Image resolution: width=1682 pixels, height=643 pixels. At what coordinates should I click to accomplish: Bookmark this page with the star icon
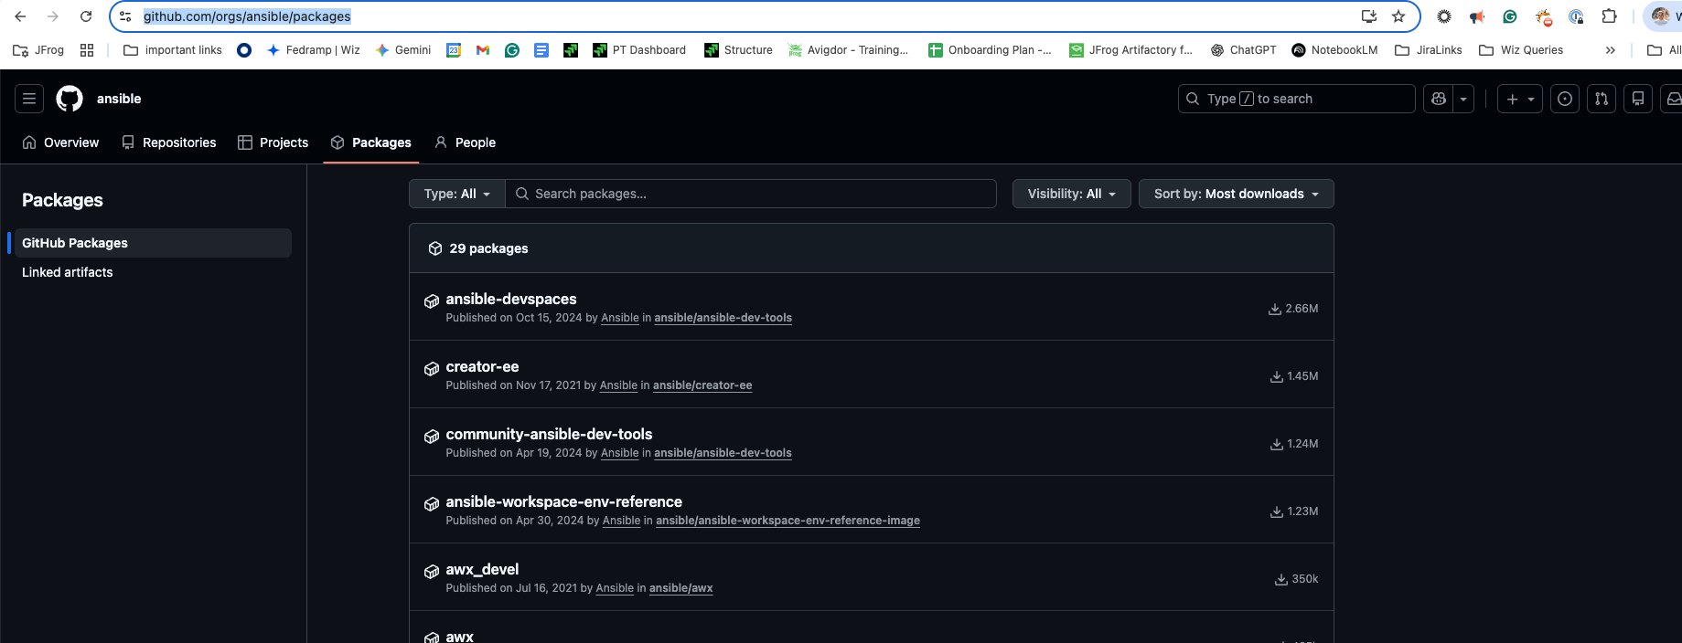[x=1398, y=16]
